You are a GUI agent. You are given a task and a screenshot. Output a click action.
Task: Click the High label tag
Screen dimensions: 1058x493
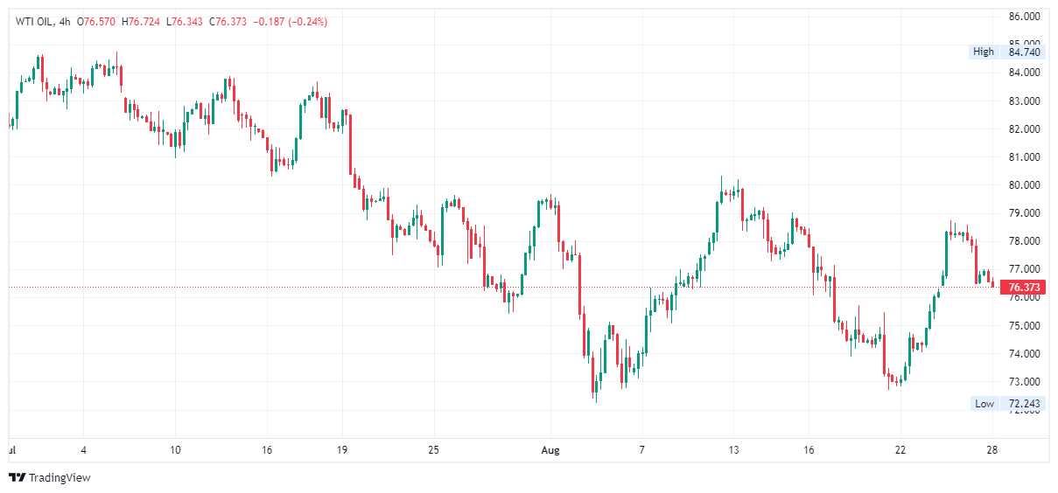(x=984, y=52)
